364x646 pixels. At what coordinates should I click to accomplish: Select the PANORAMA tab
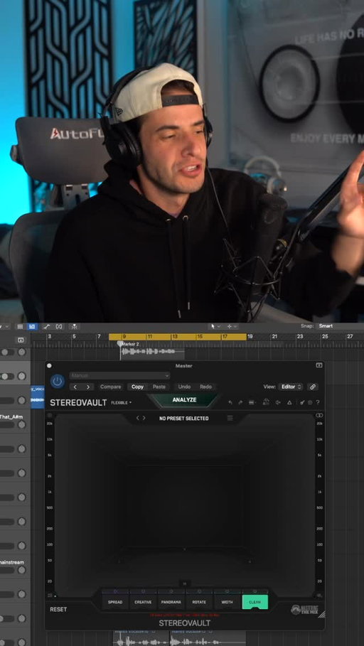pos(171,602)
